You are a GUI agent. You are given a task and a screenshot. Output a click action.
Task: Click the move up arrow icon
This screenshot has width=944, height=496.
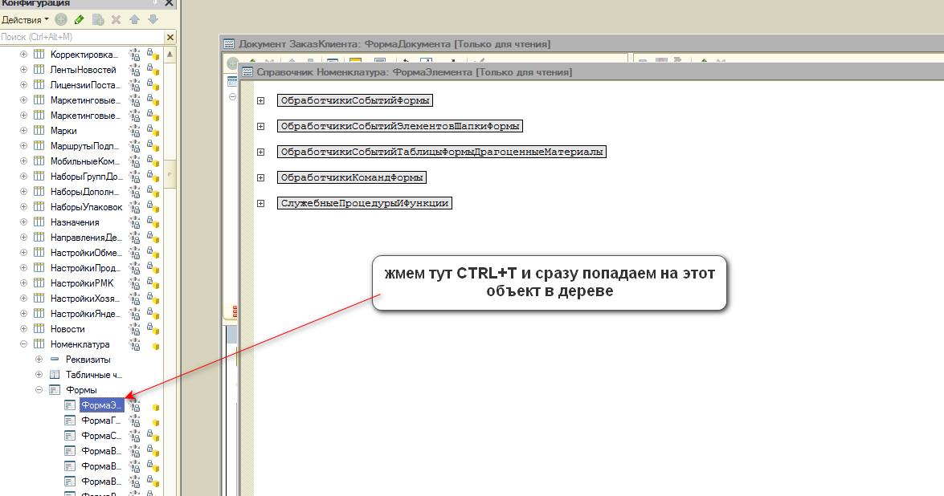coord(134,19)
